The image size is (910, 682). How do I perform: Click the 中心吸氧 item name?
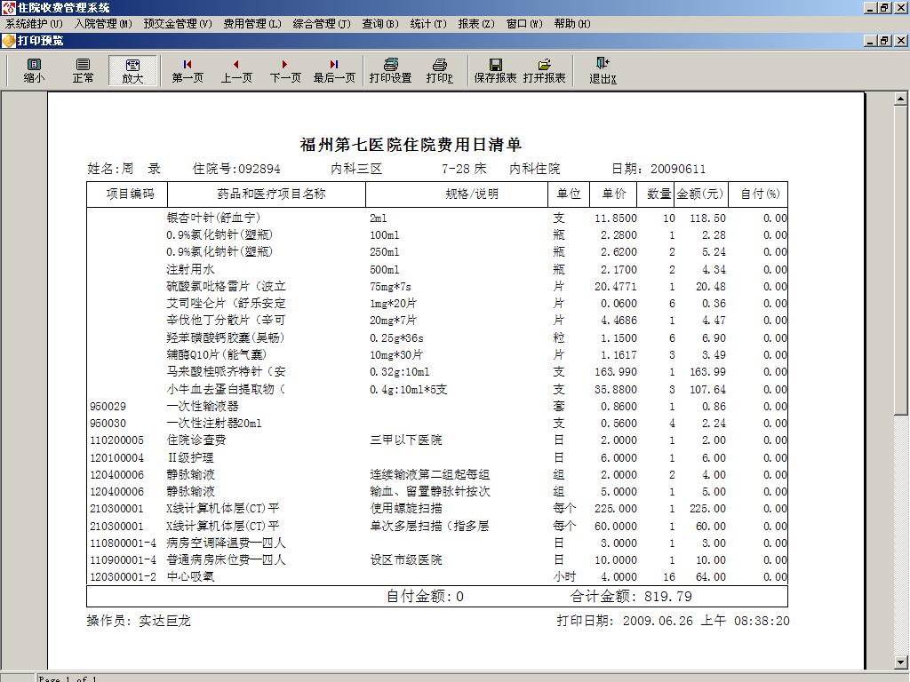tap(190, 577)
